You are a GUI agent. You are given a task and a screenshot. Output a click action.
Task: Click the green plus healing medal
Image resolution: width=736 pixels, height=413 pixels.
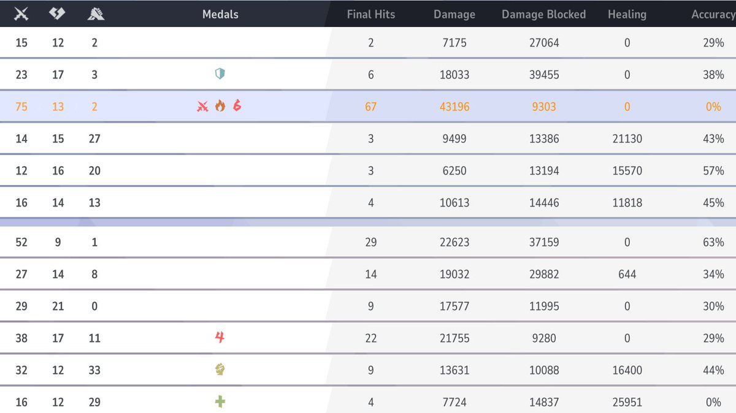(220, 402)
